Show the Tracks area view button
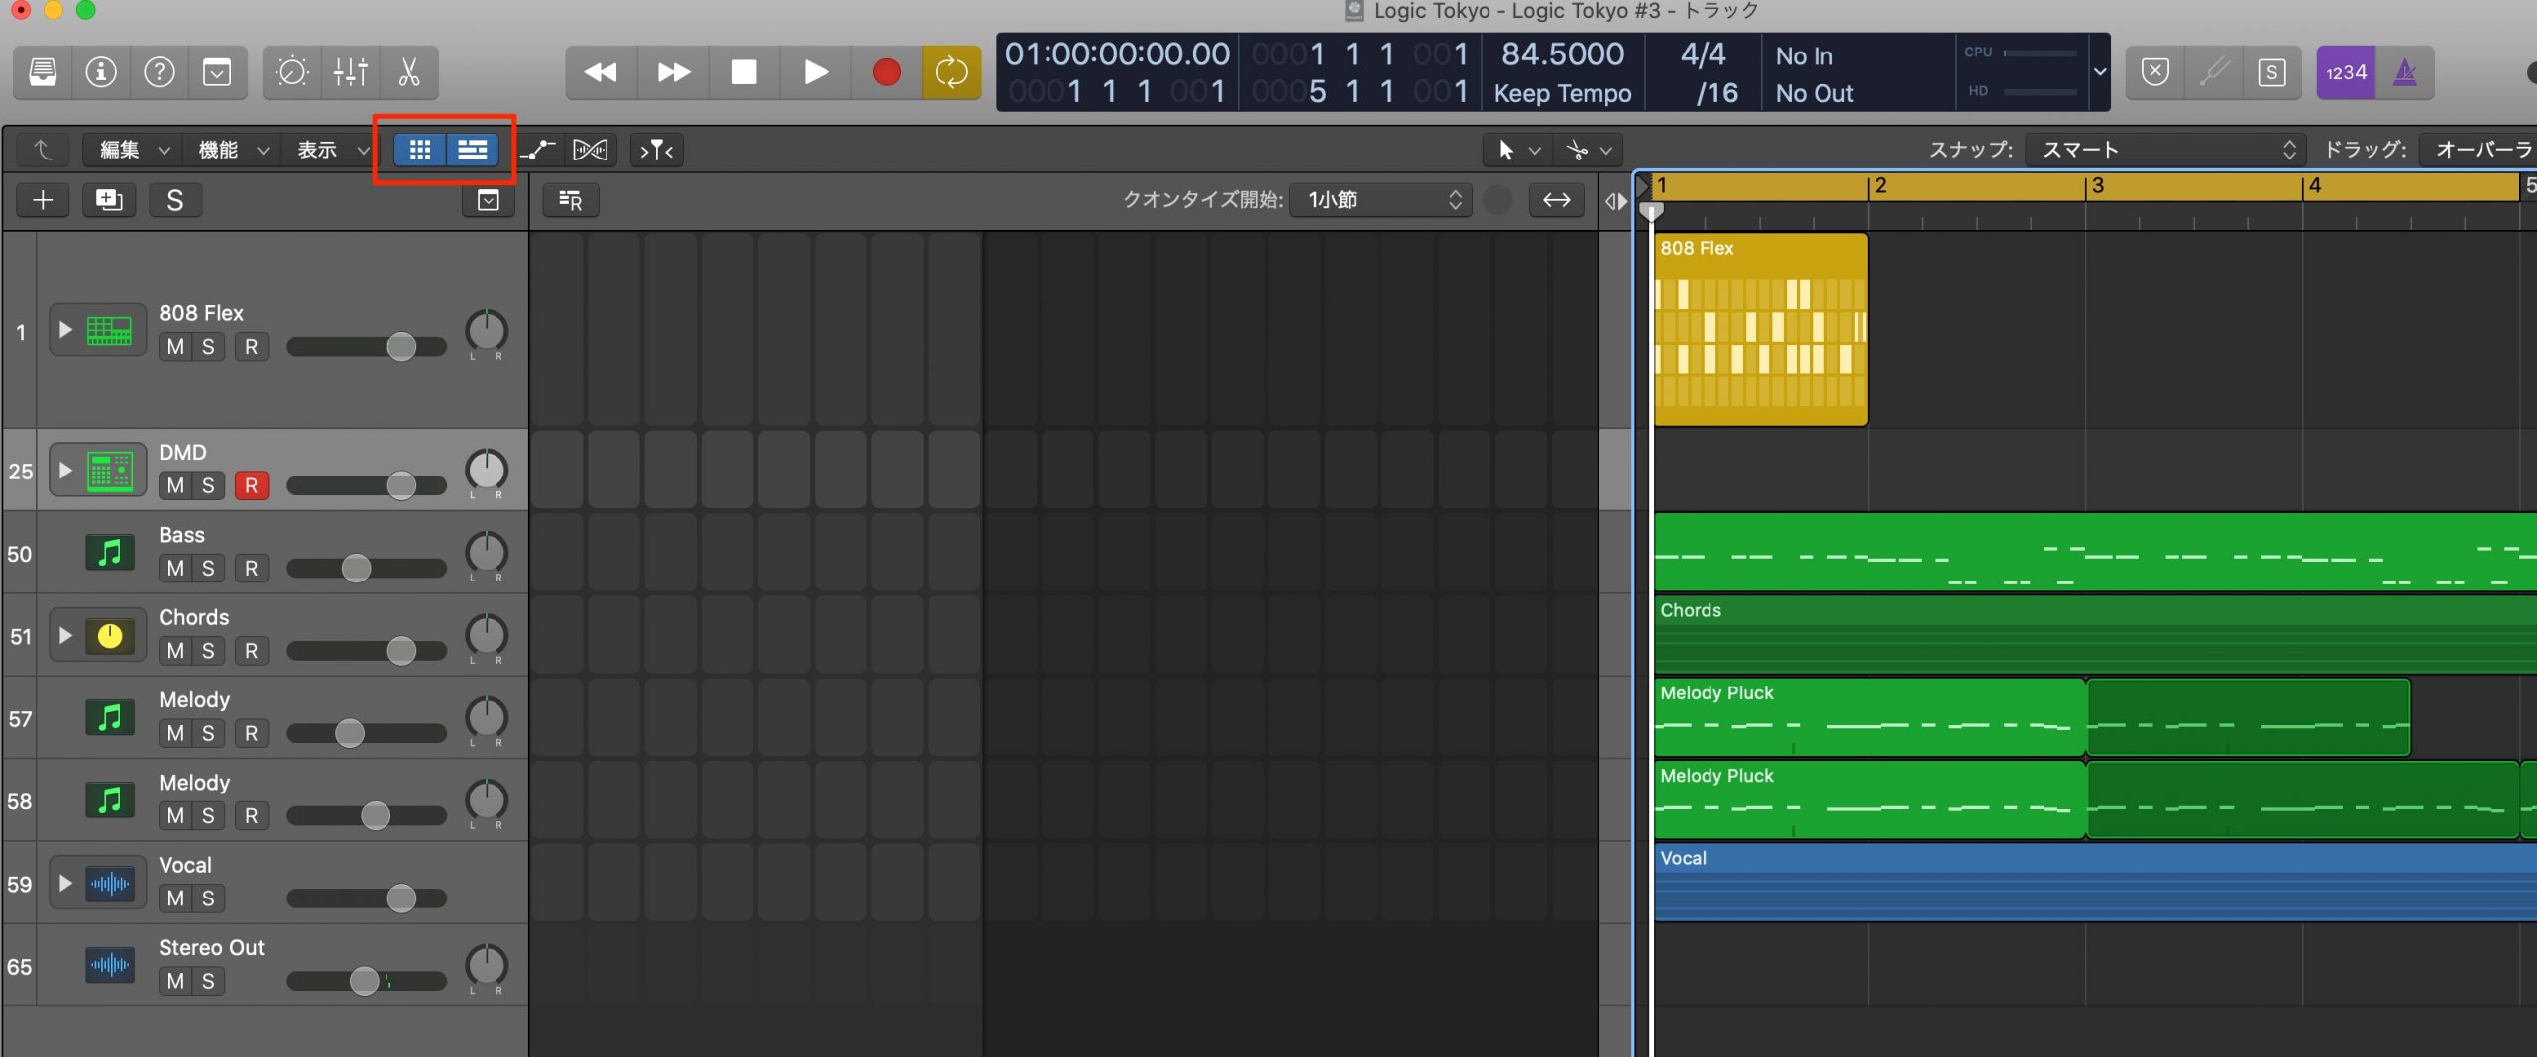2537x1057 pixels. pos(473,150)
